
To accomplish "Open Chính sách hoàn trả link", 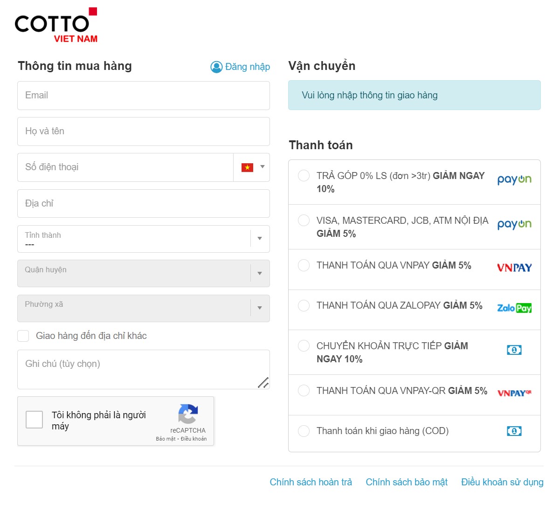I will point(311,482).
